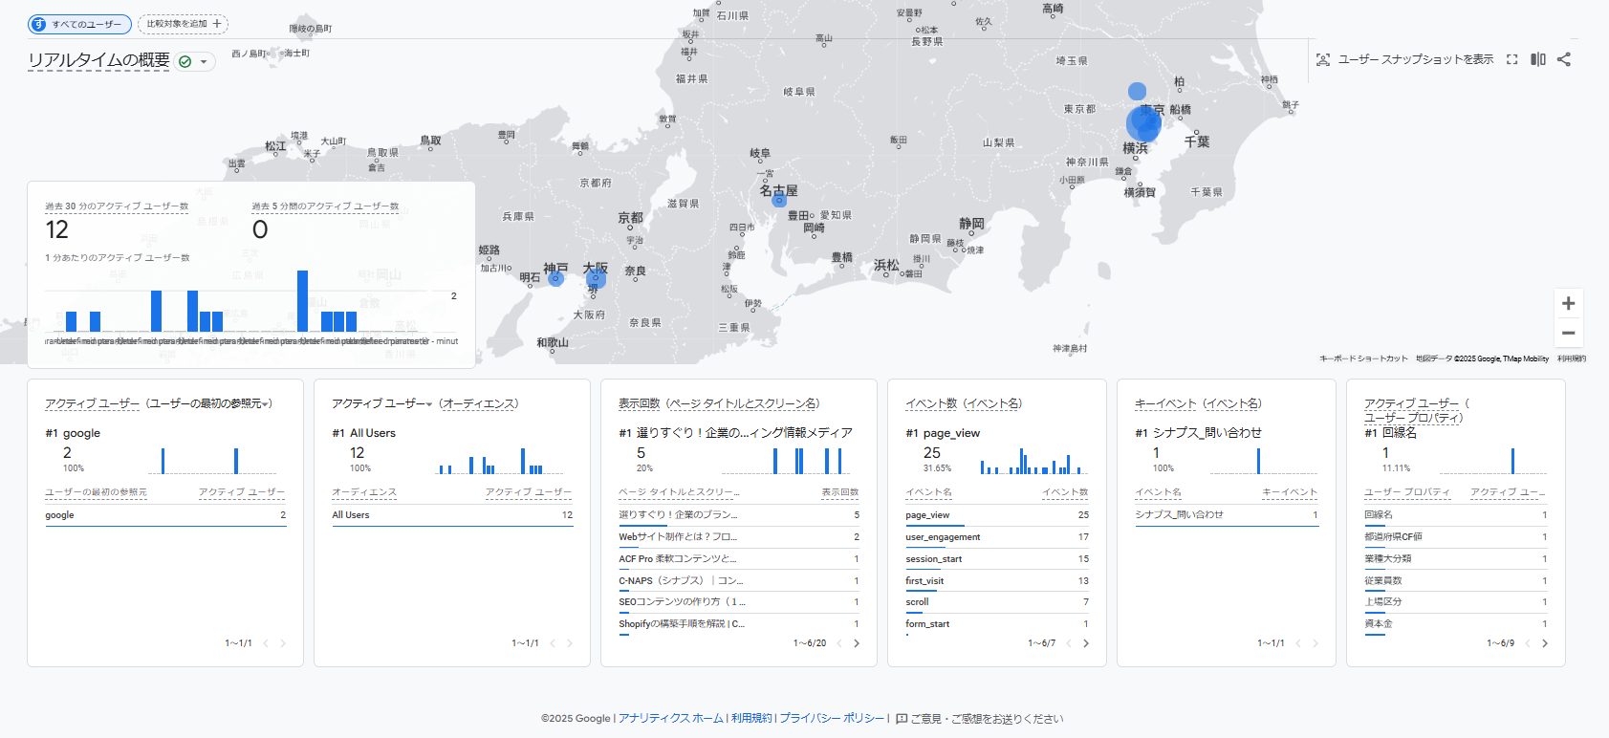
Task: Select the C-NAPS（シナプス） page row
Action: 739,580
